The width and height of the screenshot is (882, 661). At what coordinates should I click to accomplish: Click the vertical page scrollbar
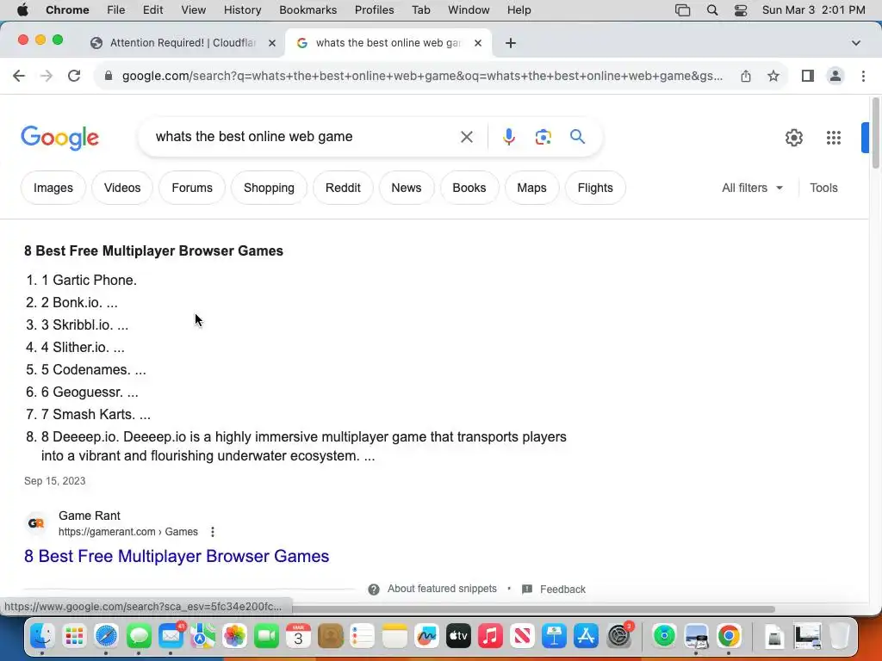[x=875, y=133]
